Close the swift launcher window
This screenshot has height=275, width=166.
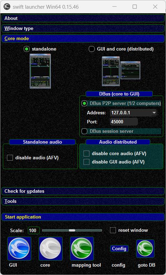[x=155, y=7]
